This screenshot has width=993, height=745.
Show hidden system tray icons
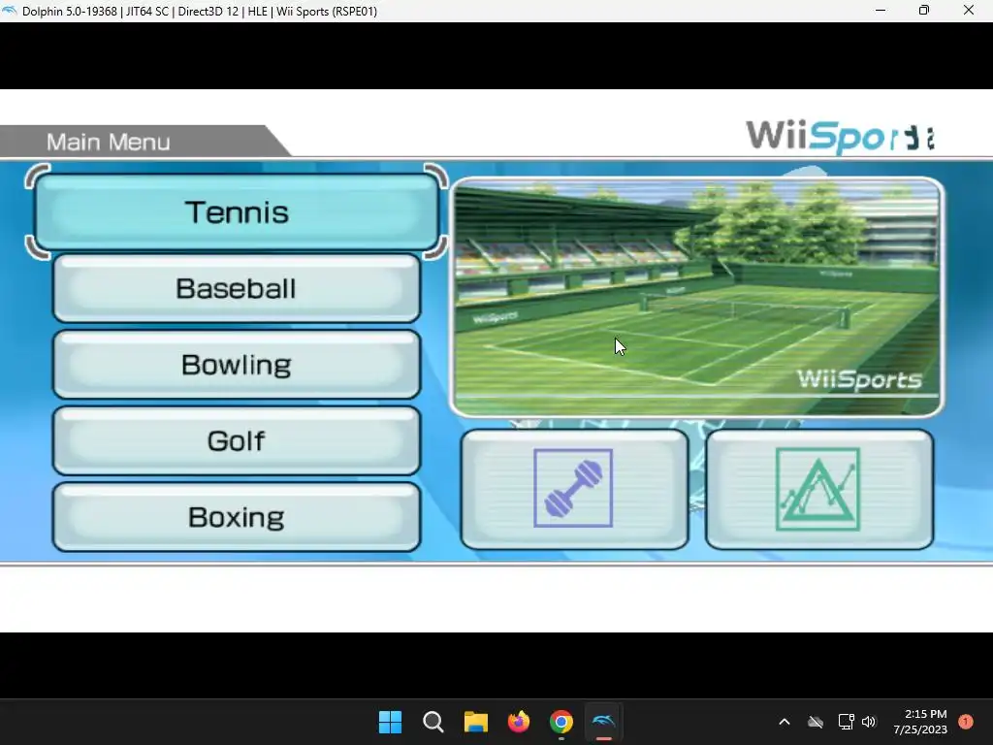coord(784,722)
